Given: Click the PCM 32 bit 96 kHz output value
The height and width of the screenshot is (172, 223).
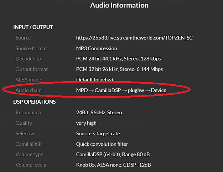Looking at the screenshot, I should click(125, 69).
